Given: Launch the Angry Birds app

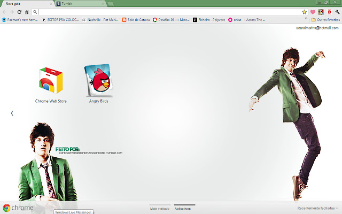Looking at the screenshot, I should (98, 83).
